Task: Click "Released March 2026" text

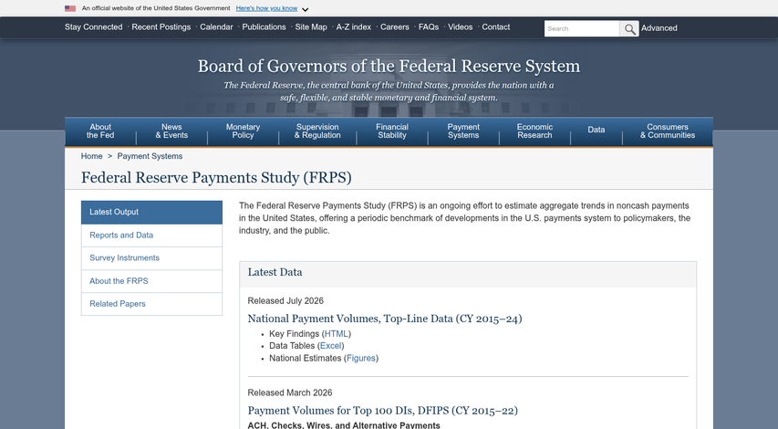Action: point(290,392)
